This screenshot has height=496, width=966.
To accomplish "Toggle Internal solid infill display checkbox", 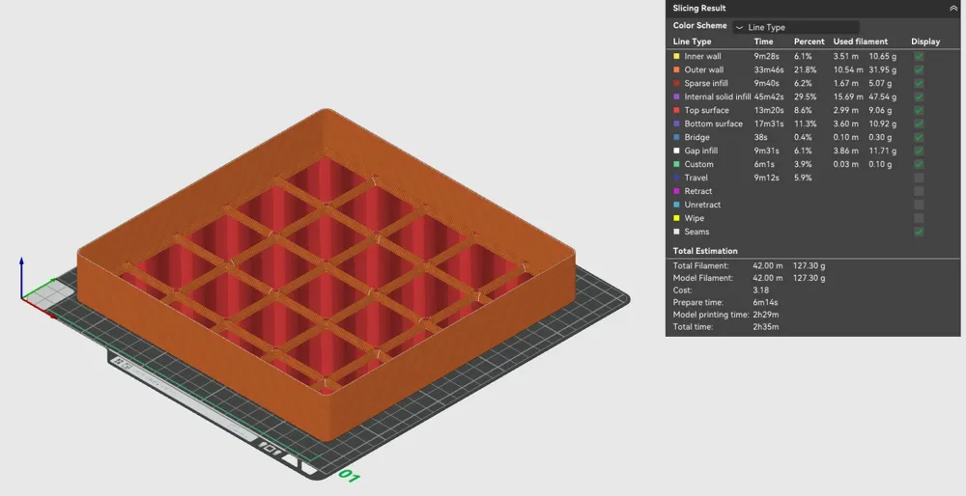I will pos(919,96).
